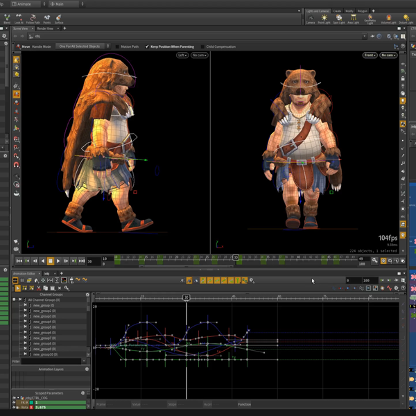
Task: Click the Follow Path shelf tool
Action: [33, 19]
